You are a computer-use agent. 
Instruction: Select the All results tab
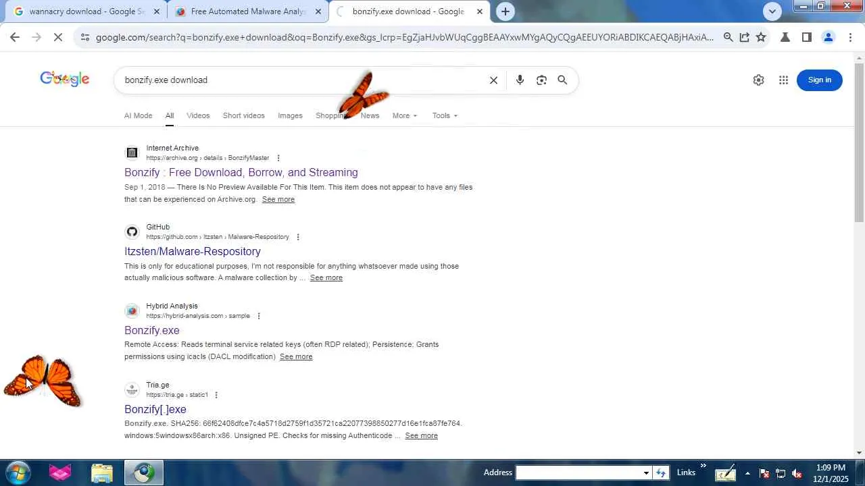(170, 115)
